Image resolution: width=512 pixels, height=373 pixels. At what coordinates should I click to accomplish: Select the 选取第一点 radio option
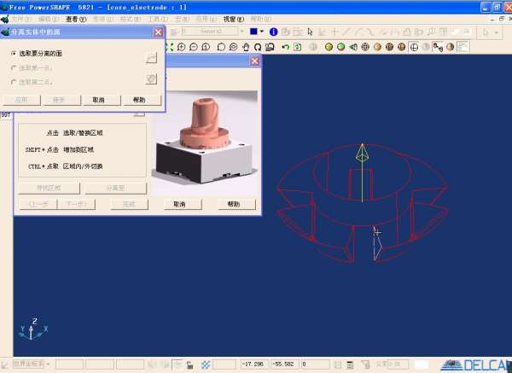pyautogui.click(x=13, y=67)
